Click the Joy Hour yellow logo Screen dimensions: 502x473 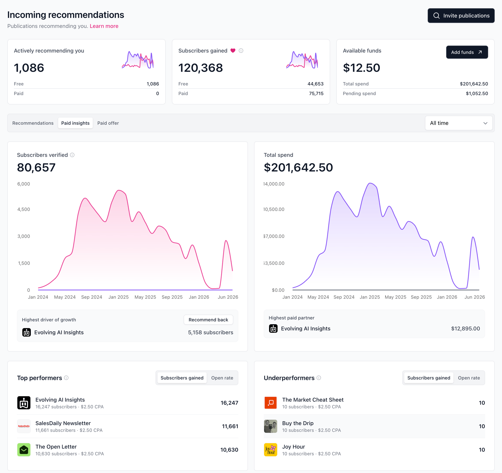(271, 450)
